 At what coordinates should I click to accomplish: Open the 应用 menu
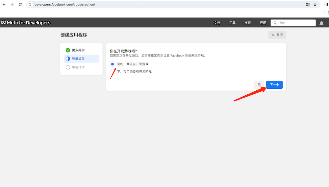click(x=263, y=23)
